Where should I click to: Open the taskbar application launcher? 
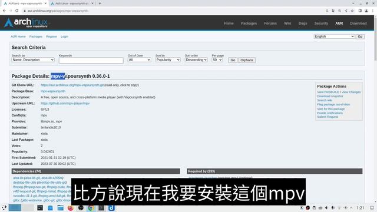tap(4, 208)
